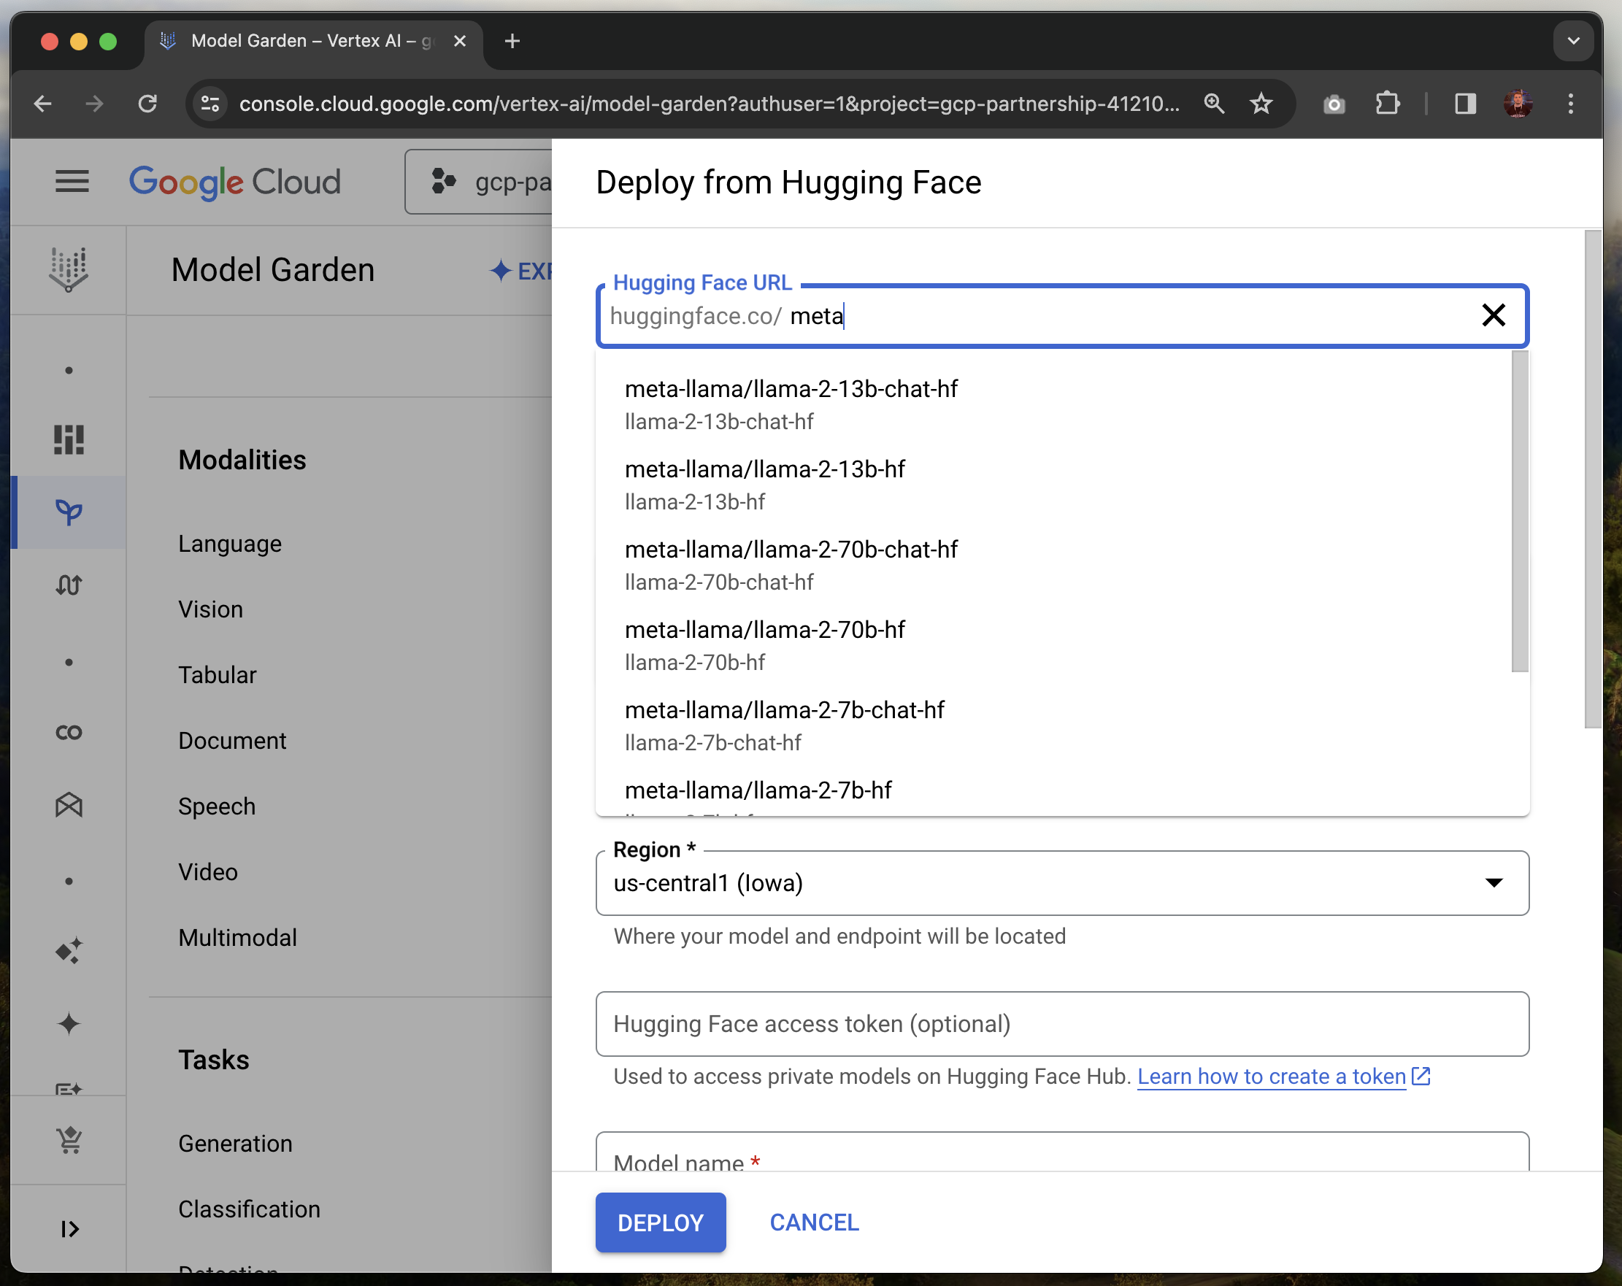Screen dimensions: 1622x1286
Task: Click the Hugging Face access token input field
Action: tap(1061, 1023)
